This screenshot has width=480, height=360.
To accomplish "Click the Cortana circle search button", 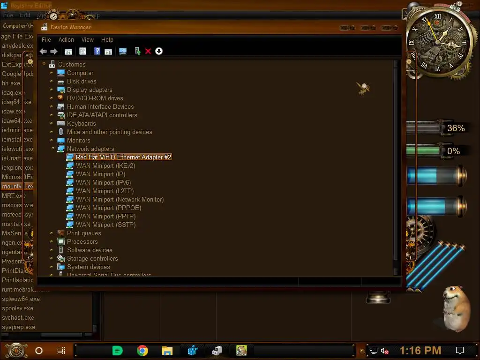I will [39, 351].
